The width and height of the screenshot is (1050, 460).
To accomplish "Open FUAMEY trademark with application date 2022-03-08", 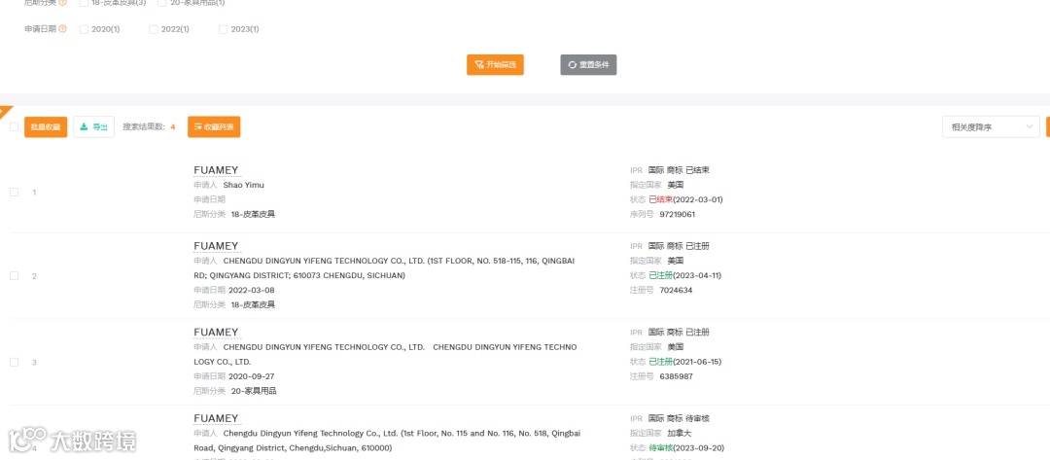I will (x=216, y=246).
